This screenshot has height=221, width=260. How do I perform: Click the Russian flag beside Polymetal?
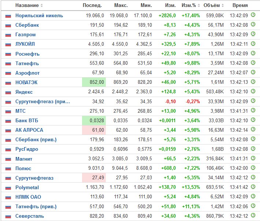tap(8, 188)
